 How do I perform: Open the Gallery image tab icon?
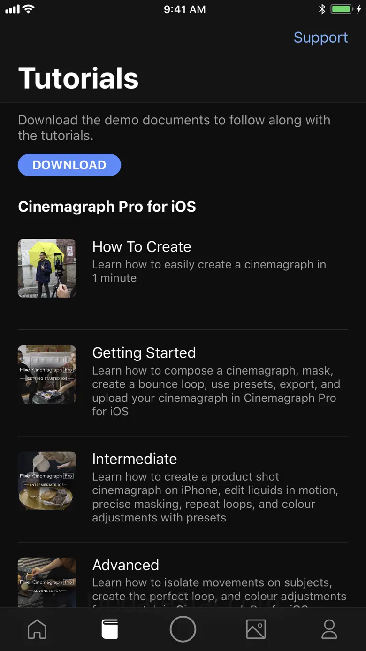[x=256, y=629]
